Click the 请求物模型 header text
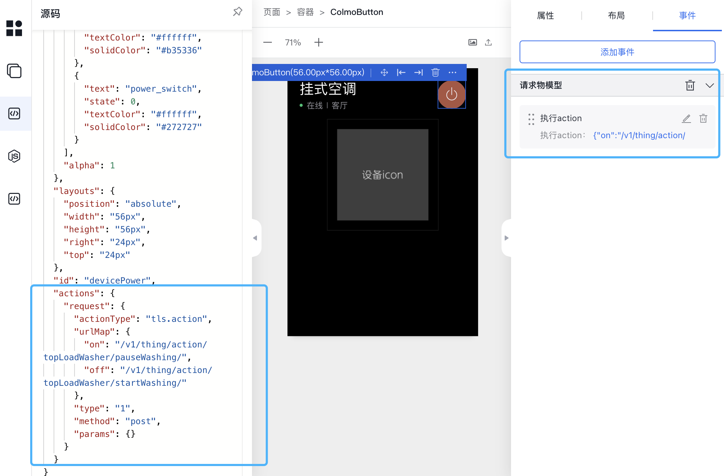Viewport: 724px width, 476px height. tap(541, 85)
